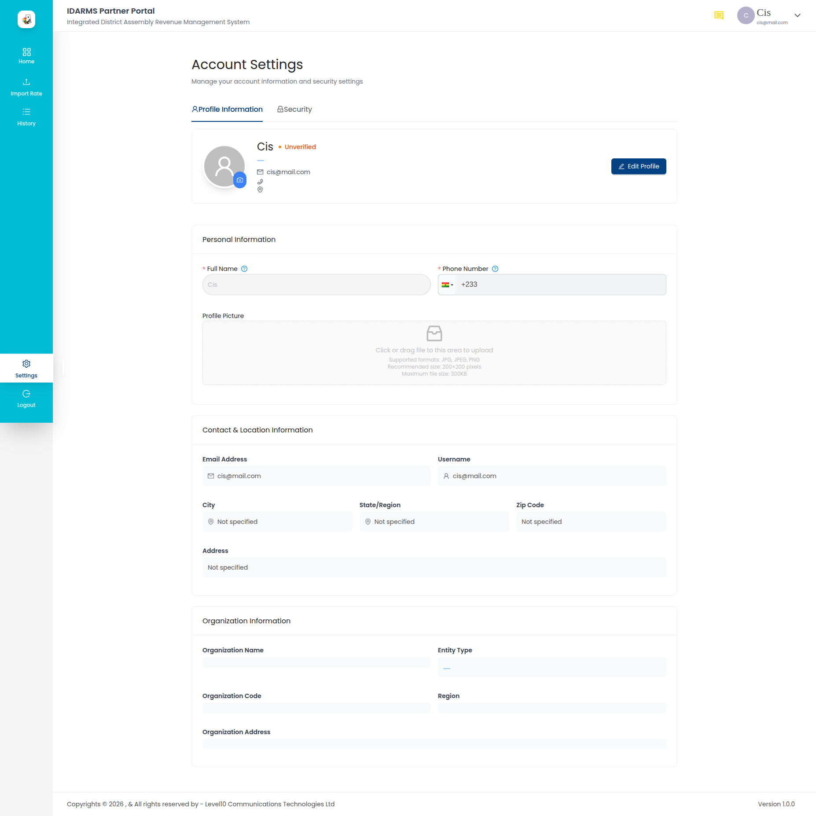Switch to the Profile Information tab
Image resolution: width=816 pixels, height=816 pixels.
(227, 110)
